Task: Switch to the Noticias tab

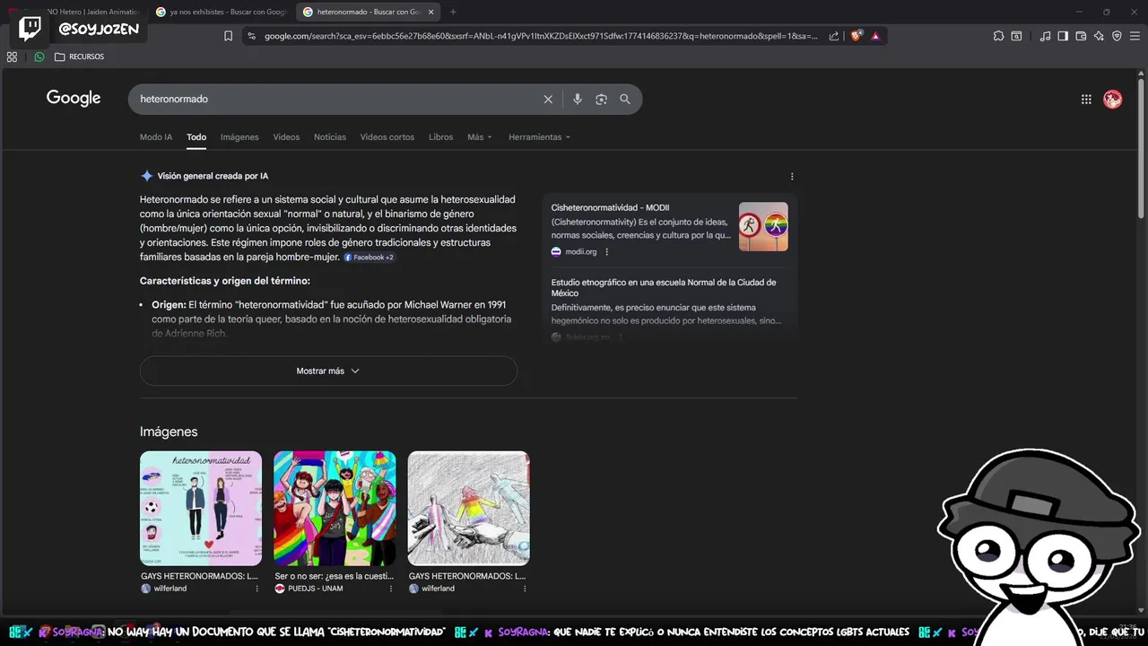Action: pyautogui.click(x=330, y=137)
